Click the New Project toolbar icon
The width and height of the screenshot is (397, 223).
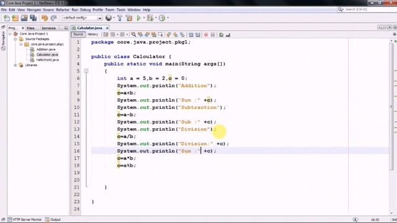click(16, 18)
